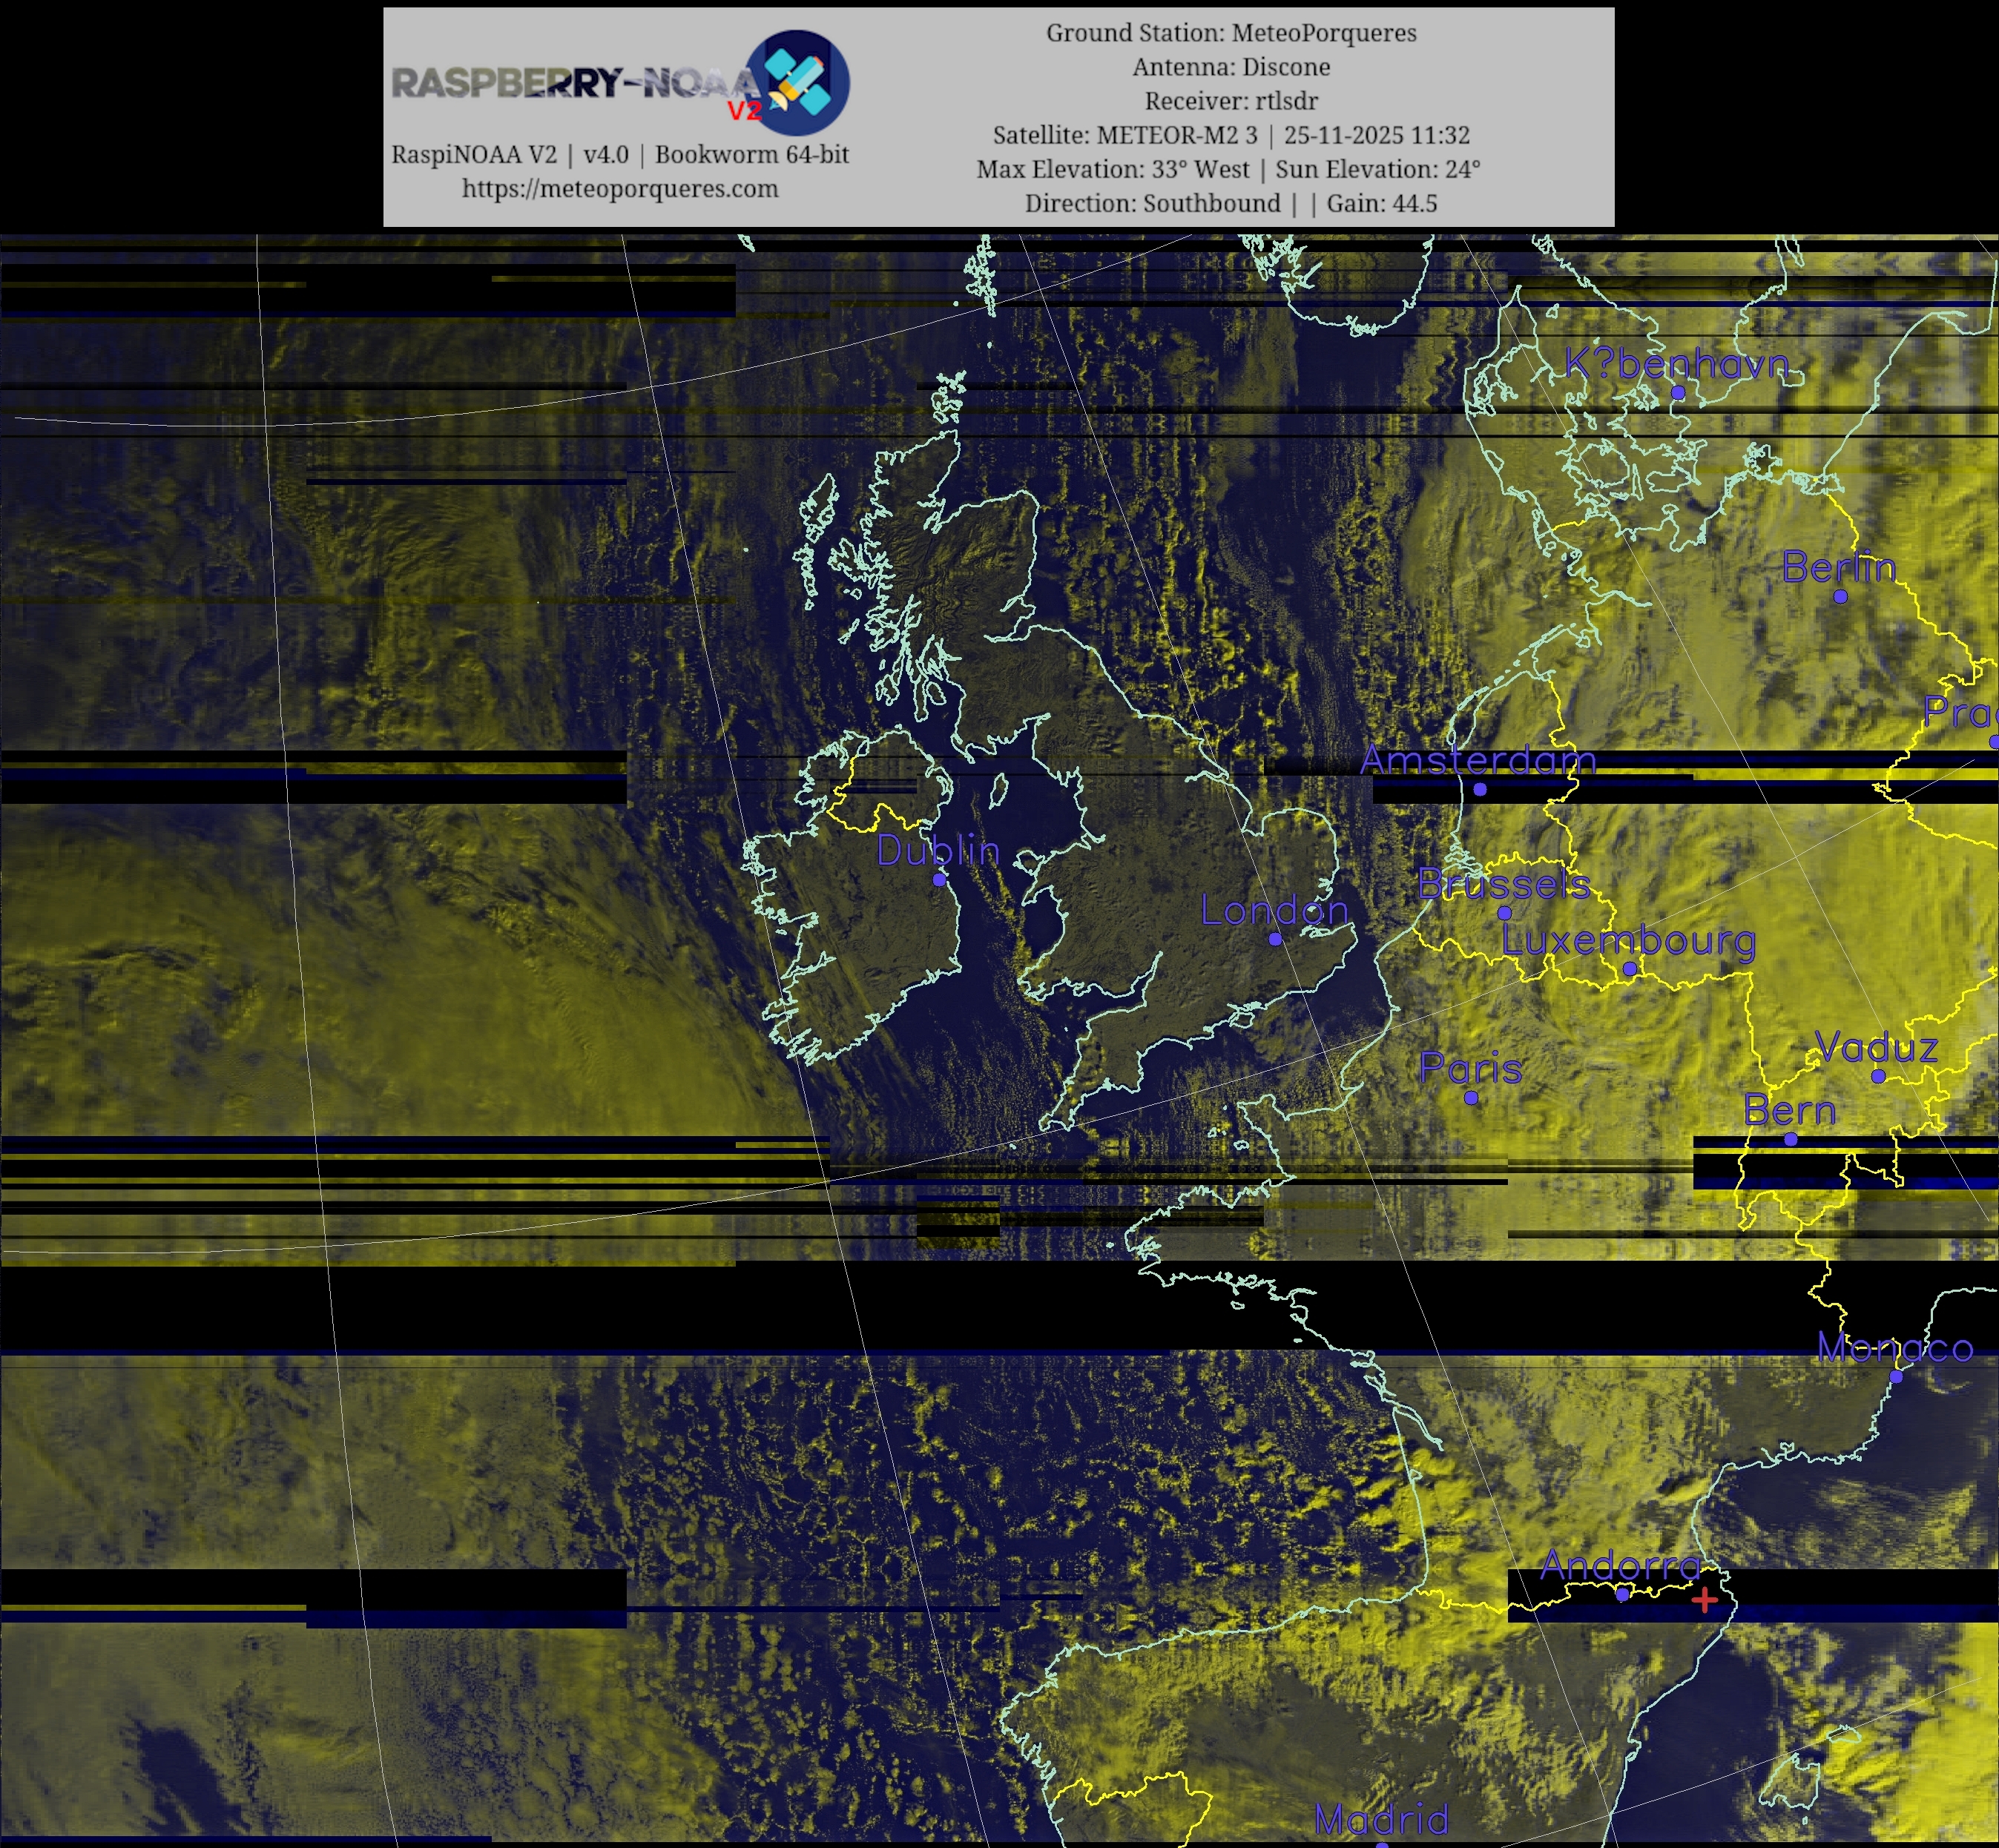
Task: Click the Satellite METEOR-M2 3 info line
Action: [1231, 135]
